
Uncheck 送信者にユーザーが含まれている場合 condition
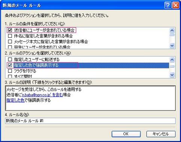(10, 30)
